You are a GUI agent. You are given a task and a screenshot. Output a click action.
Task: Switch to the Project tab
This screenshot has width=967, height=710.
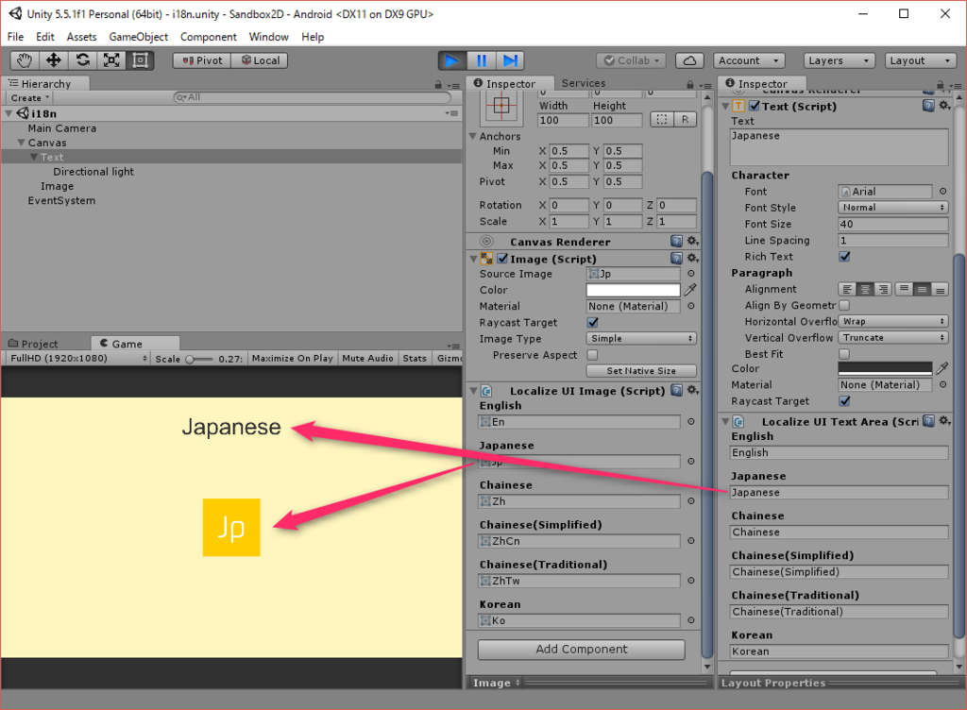(x=34, y=344)
